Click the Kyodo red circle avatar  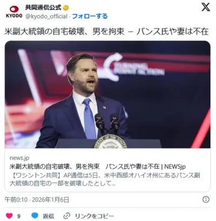click(14, 9)
